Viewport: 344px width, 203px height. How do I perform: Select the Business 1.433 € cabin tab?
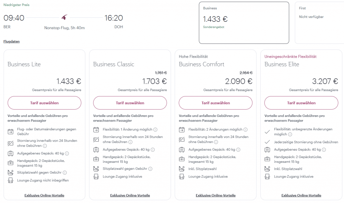[x=244, y=22]
